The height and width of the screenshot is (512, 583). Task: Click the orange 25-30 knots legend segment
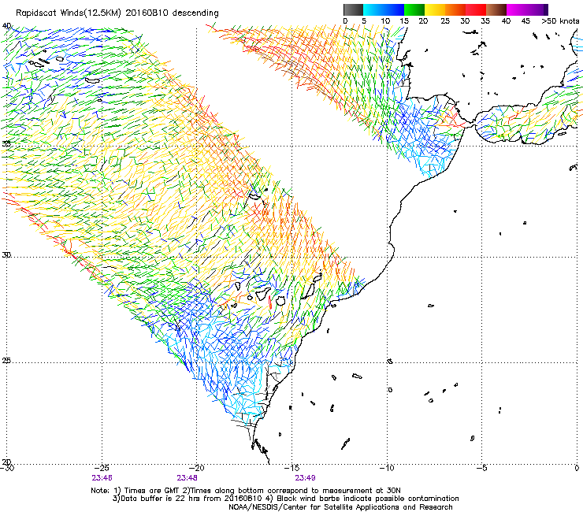455,9
